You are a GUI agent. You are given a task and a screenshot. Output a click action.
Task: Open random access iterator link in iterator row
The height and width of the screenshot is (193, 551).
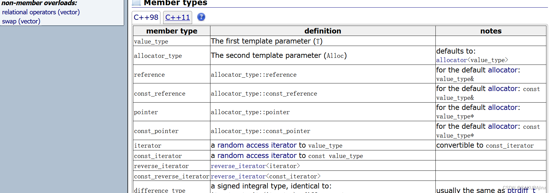click(257, 145)
